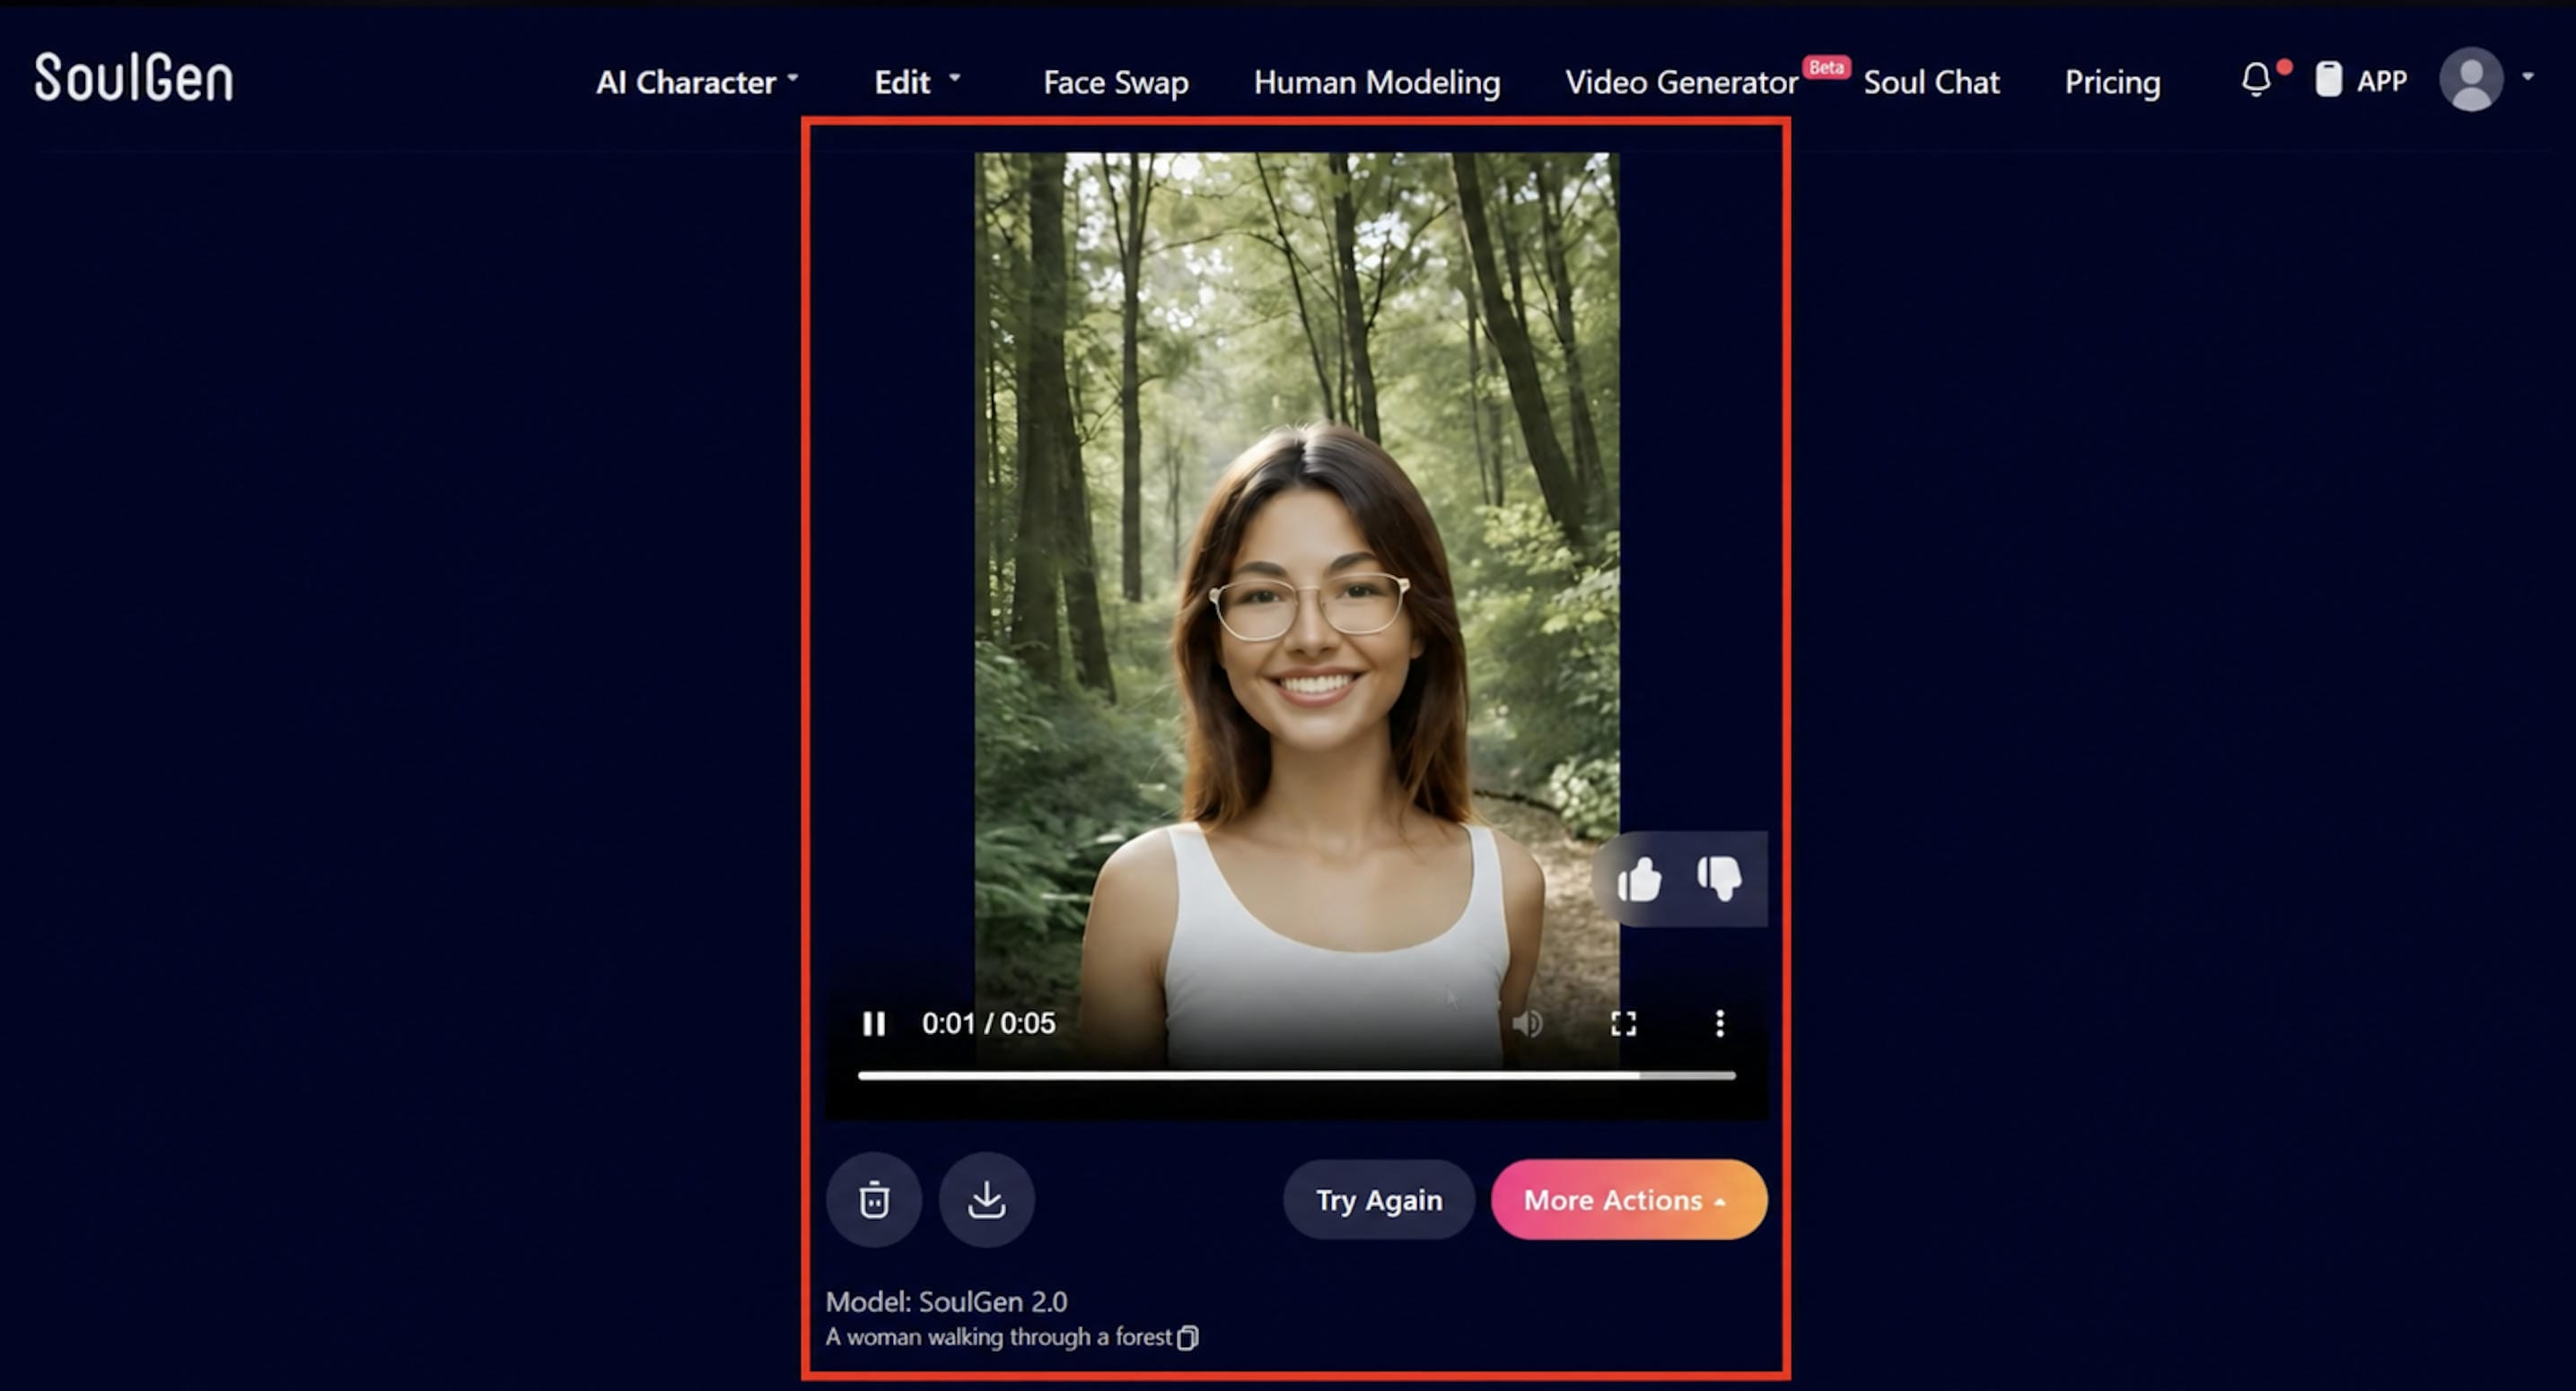Mute the video volume icon
This screenshot has width=2576, height=1391.
pos(1527,1023)
